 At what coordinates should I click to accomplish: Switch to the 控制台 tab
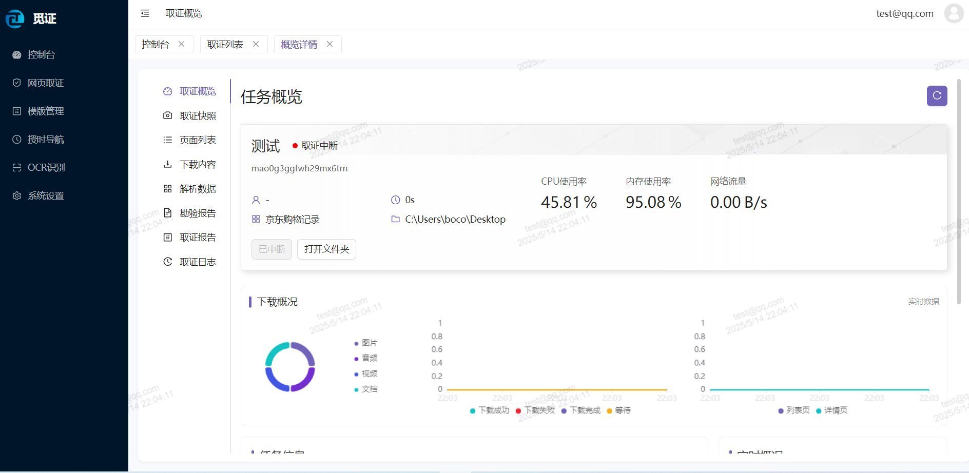click(155, 45)
